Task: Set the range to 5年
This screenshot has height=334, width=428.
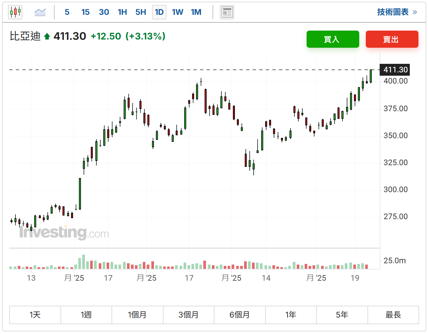Action: [342, 315]
